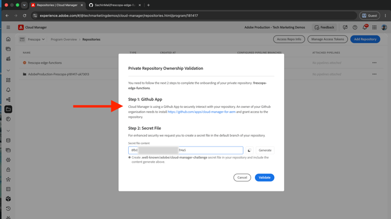Open the lock icon in left sidebar
The height and width of the screenshot is (219, 391).
(8, 169)
